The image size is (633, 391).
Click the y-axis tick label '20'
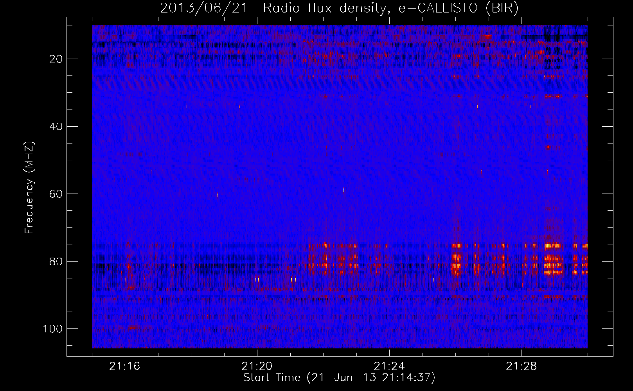pyautogui.click(x=56, y=59)
